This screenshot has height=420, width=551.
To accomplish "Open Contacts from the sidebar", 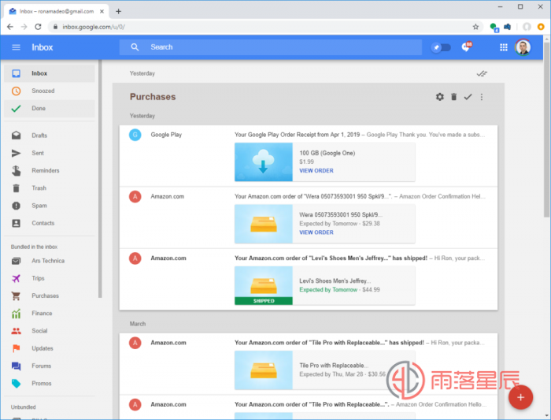I will [50, 223].
